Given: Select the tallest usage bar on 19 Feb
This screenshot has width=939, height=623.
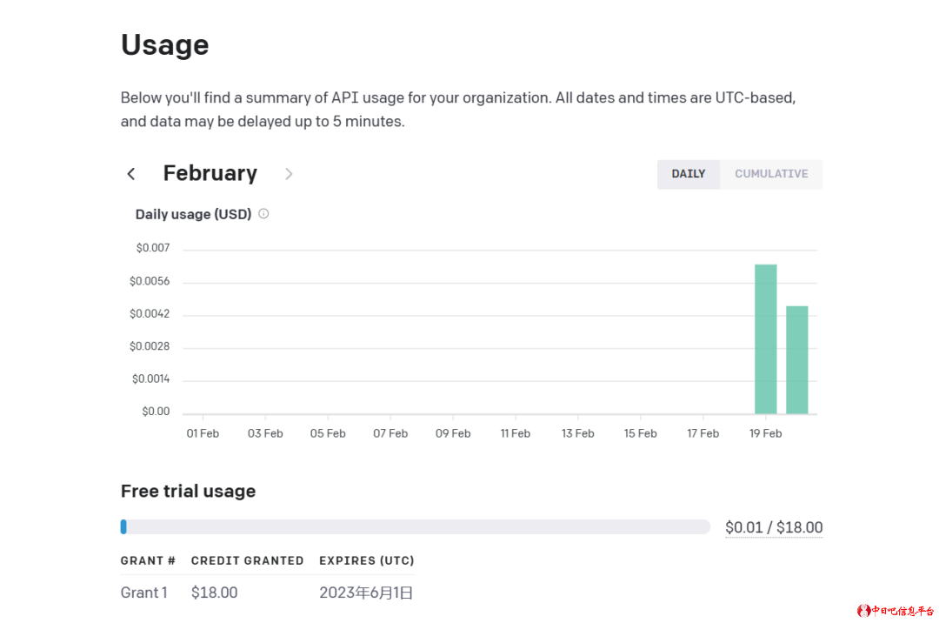Looking at the screenshot, I should [x=765, y=339].
